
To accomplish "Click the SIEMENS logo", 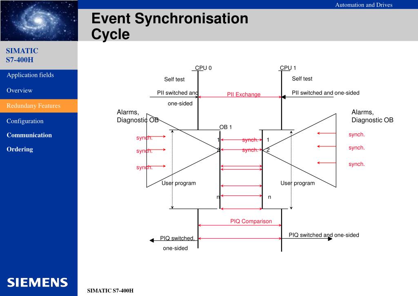I will [x=37, y=283].
